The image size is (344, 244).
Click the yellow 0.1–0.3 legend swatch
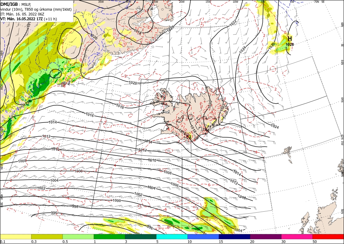click(x=15, y=236)
